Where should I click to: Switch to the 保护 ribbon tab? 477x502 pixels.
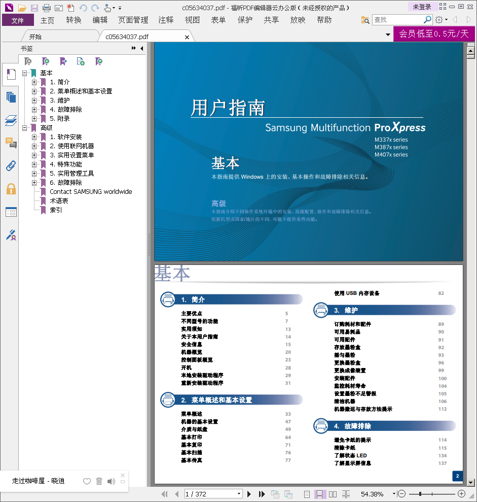(245, 20)
